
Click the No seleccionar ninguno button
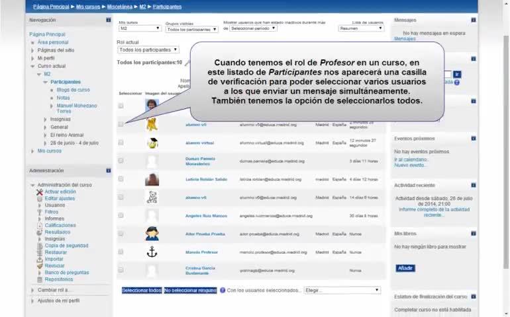pyautogui.click(x=190, y=291)
